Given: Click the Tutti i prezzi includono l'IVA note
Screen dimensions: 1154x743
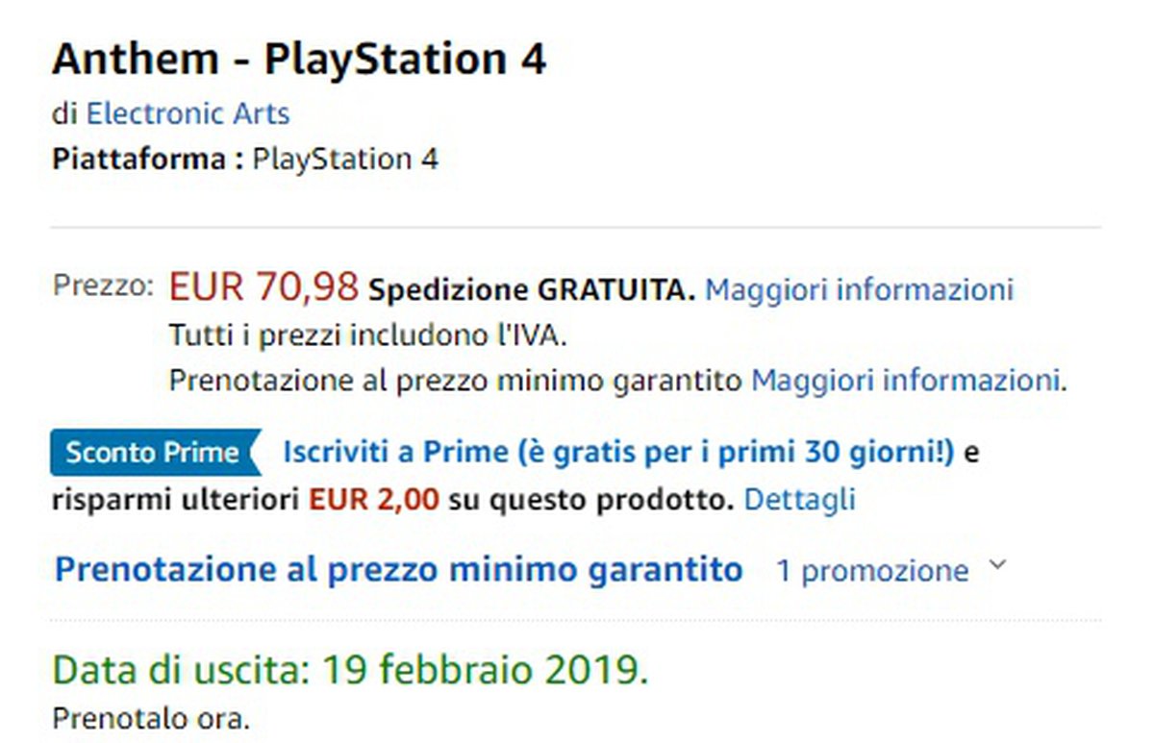Looking at the screenshot, I should (x=368, y=335).
